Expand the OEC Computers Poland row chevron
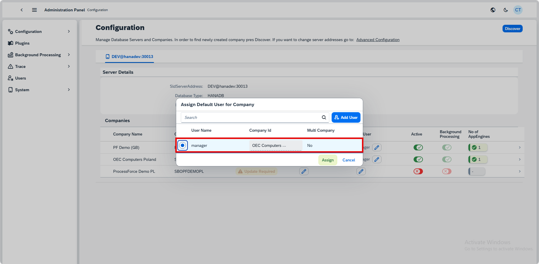539x264 pixels. click(519, 159)
